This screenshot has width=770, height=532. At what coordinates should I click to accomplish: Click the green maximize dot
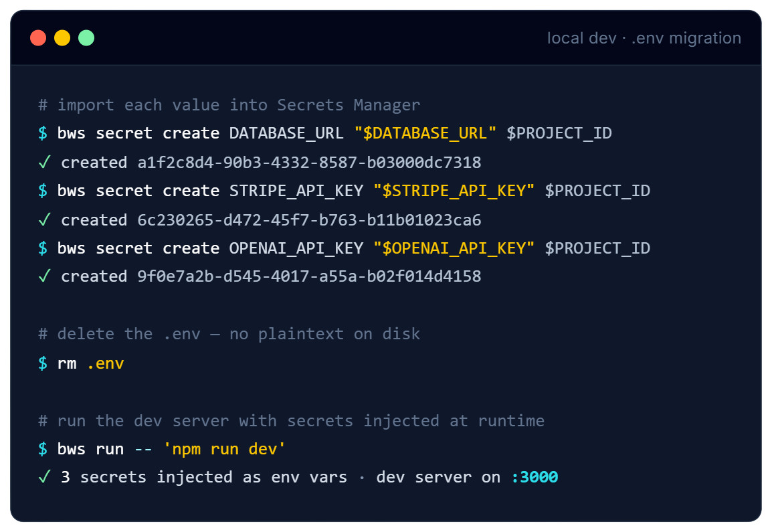(x=86, y=38)
